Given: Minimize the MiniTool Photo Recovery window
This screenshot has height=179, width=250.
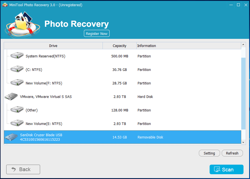Looking at the screenshot, I should (x=231, y=5).
